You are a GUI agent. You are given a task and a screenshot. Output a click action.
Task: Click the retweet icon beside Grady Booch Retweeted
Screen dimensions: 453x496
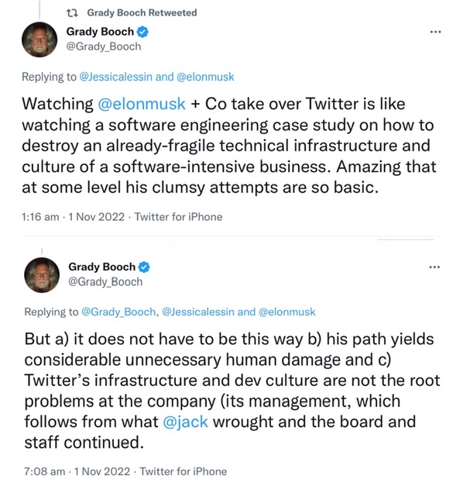tap(72, 13)
